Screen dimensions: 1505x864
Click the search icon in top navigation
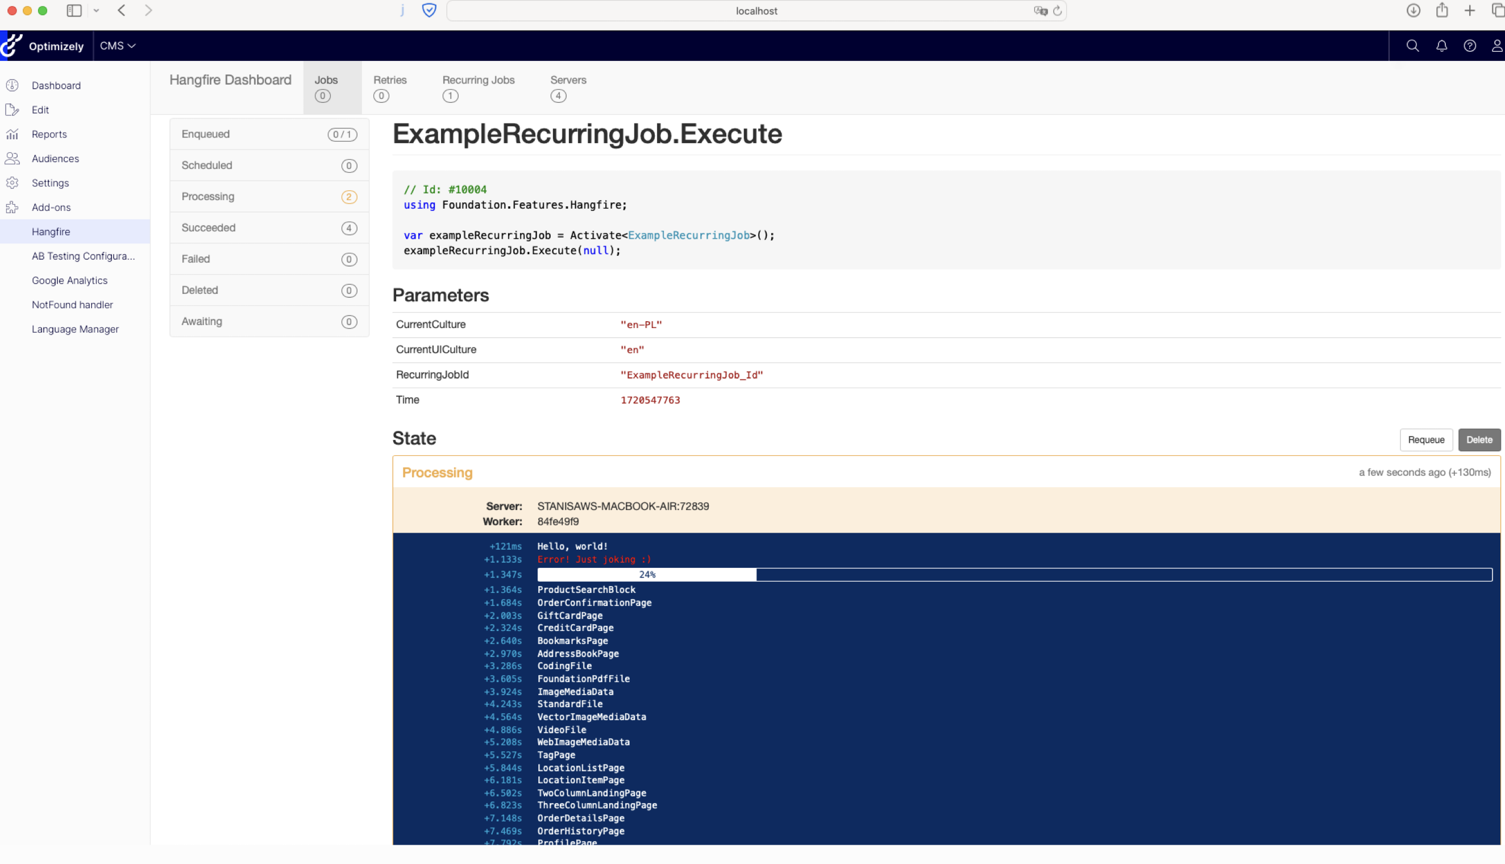tap(1412, 45)
